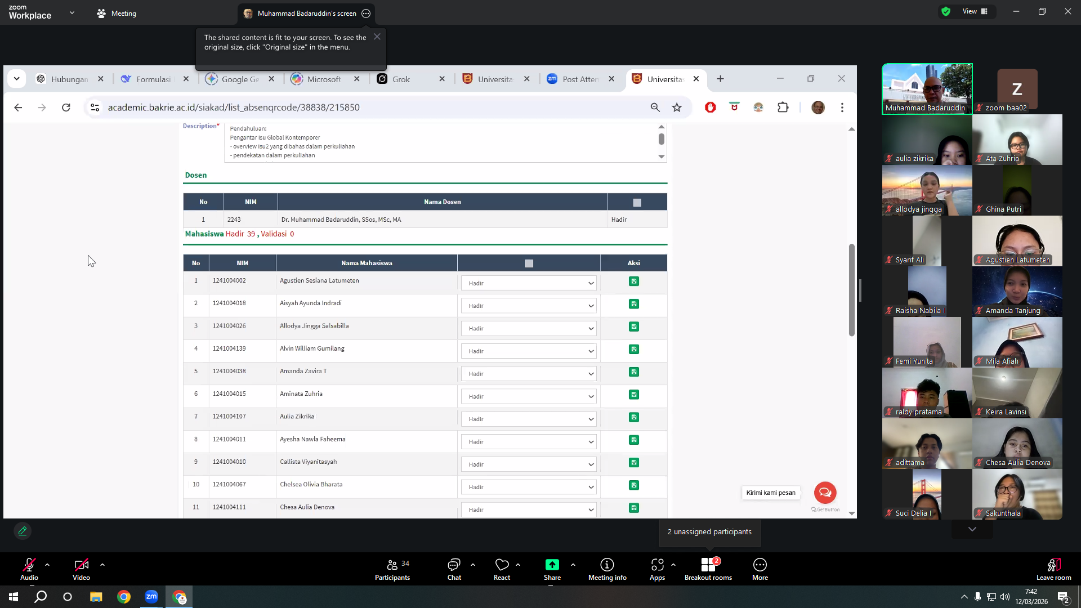Save attendance for Aisyah Ayunda Indradi
Image resolution: width=1081 pixels, height=608 pixels.
[634, 304]
